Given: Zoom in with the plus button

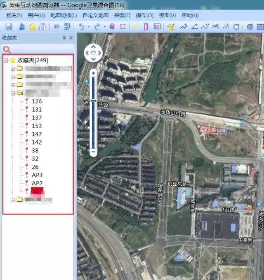Looking at the screenshot, I should 93,73.
